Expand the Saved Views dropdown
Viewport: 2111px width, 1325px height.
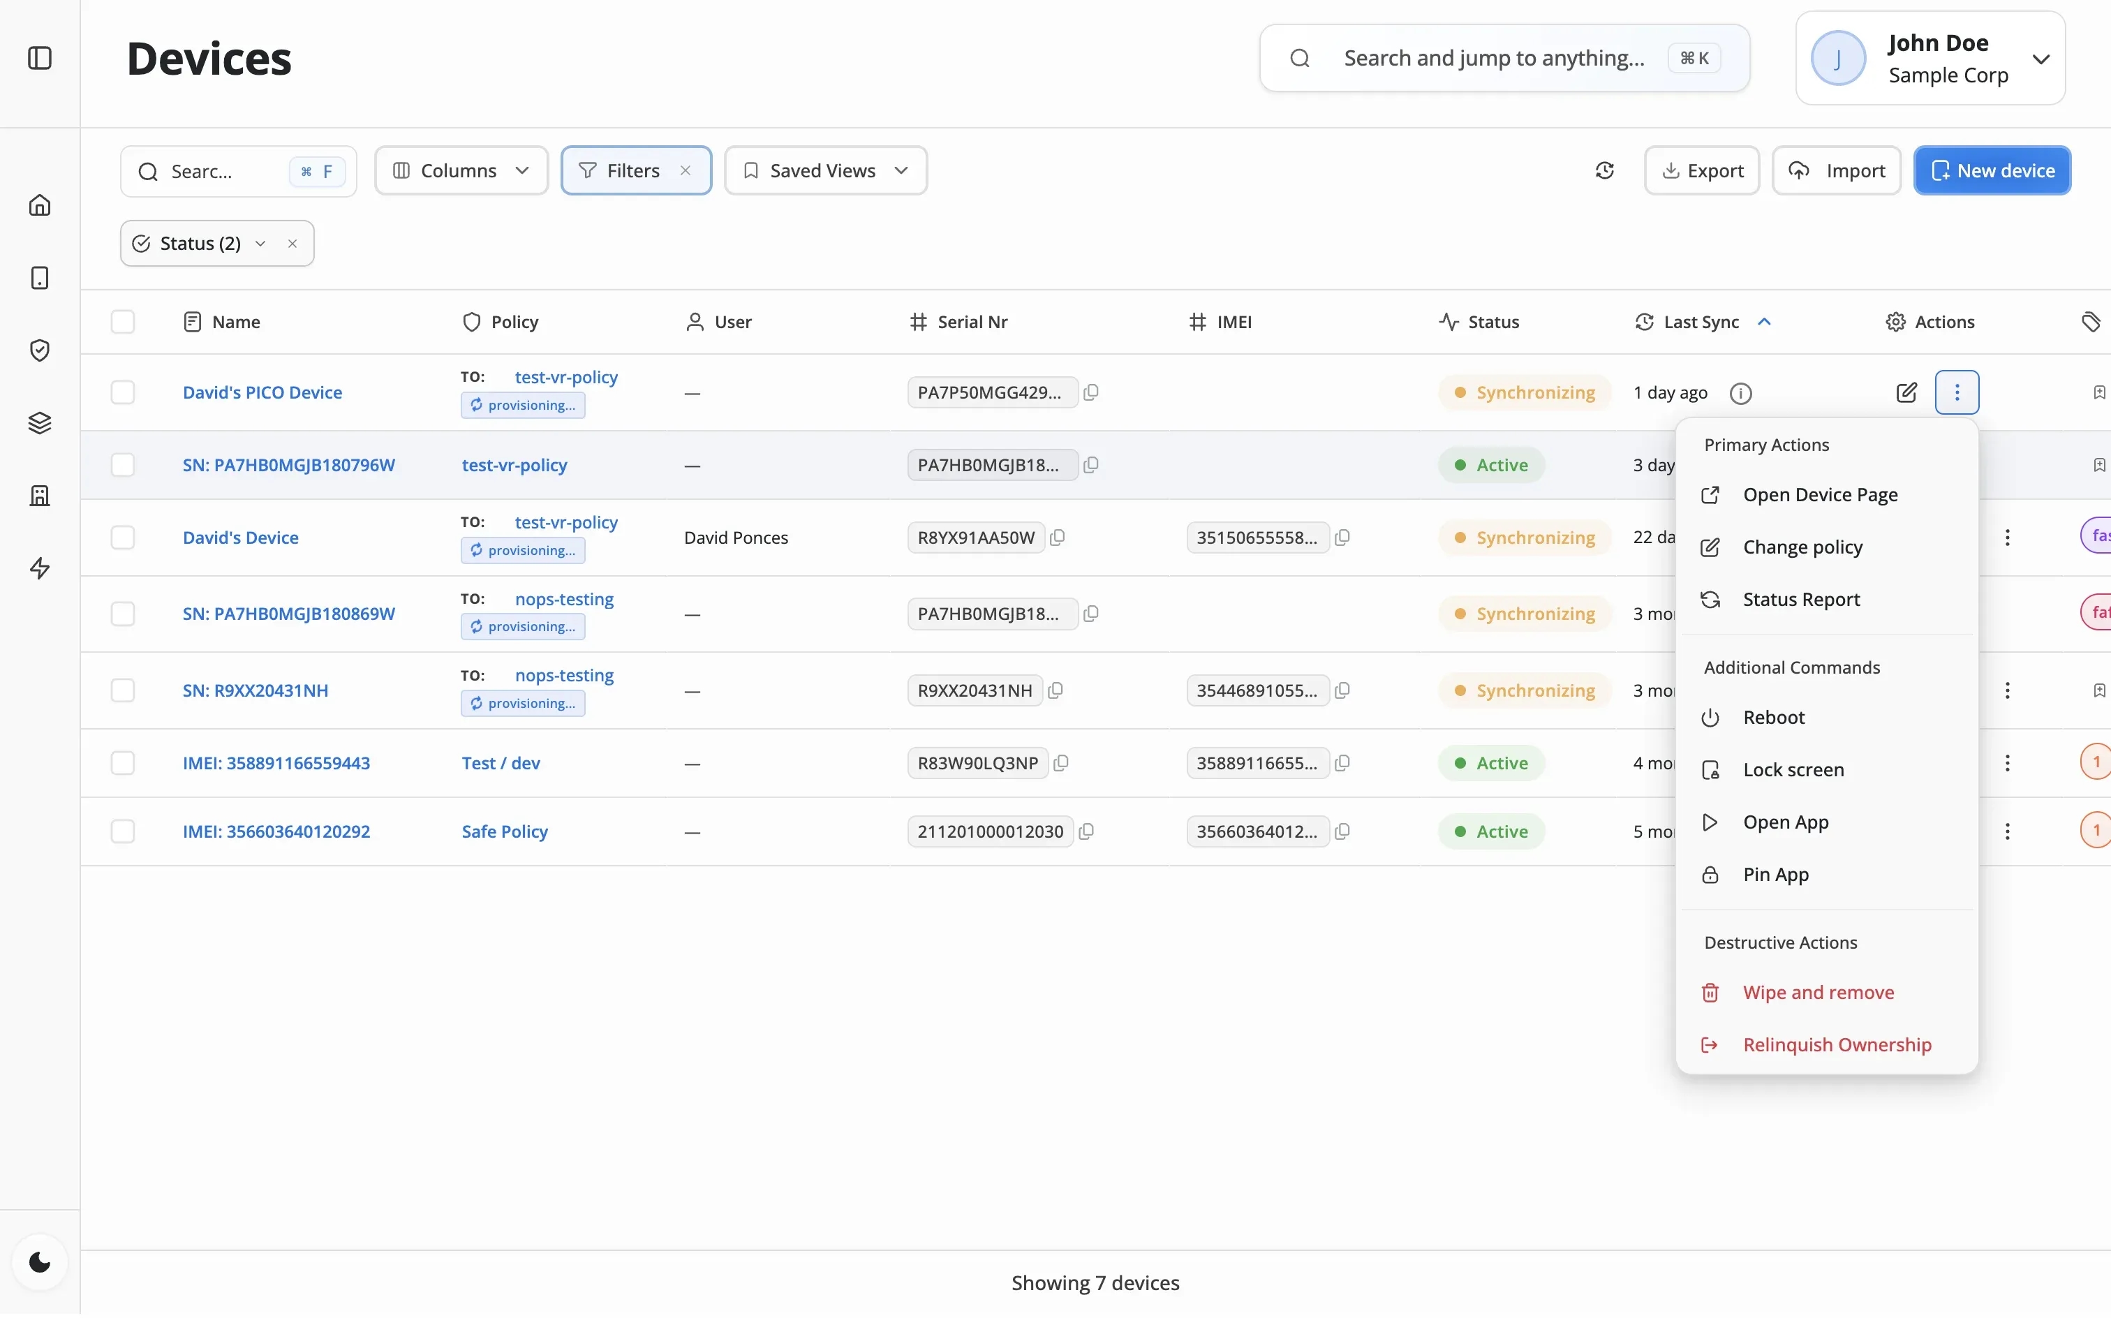(x=825, y=171)
